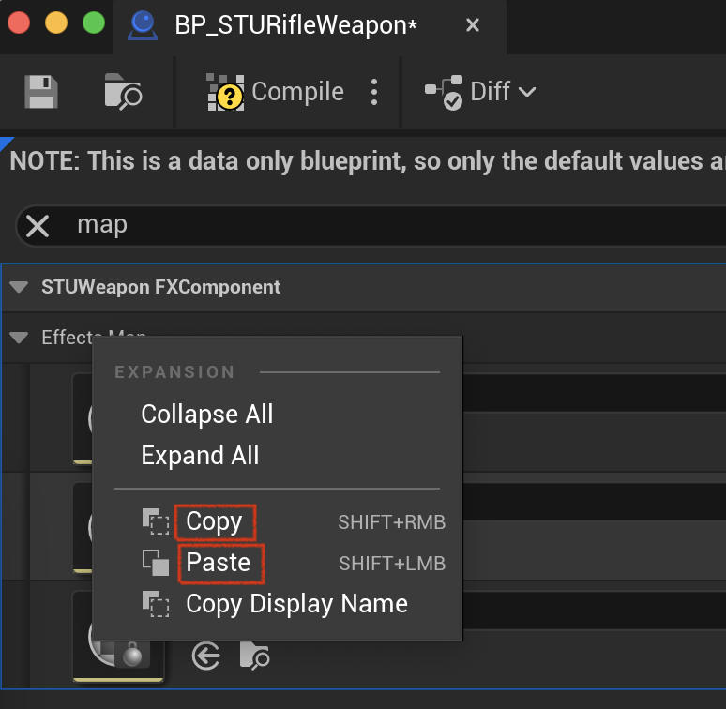Browse to asset in Content Browser toolbar icon

(123, 92)
